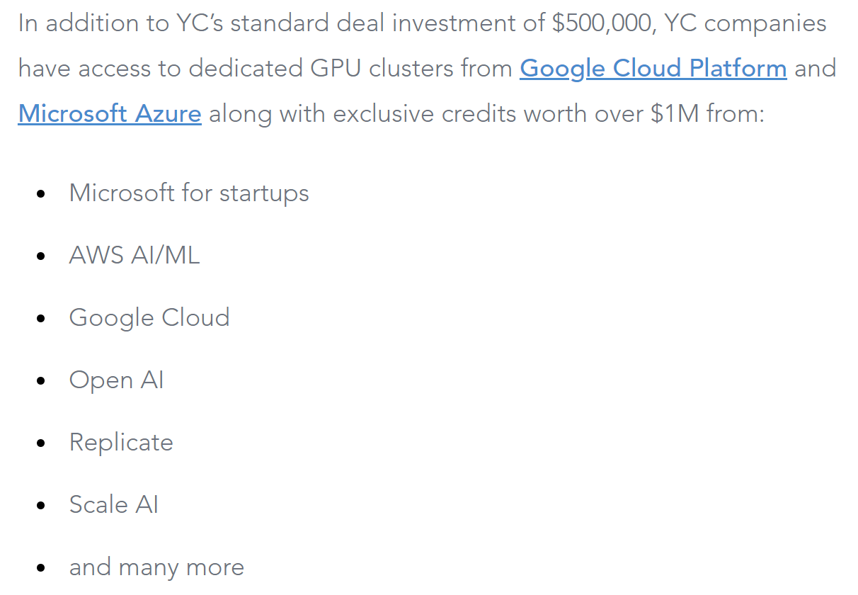The width and height of the screenshot is (858, 595).
Task: Click the bullet point beside 'Replicate'
Action: (41, 443)
